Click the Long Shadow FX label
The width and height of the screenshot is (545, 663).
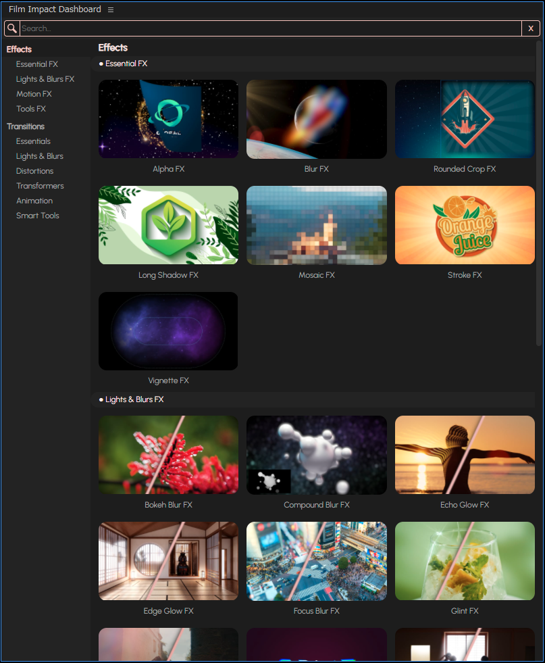tap(169, 275)
